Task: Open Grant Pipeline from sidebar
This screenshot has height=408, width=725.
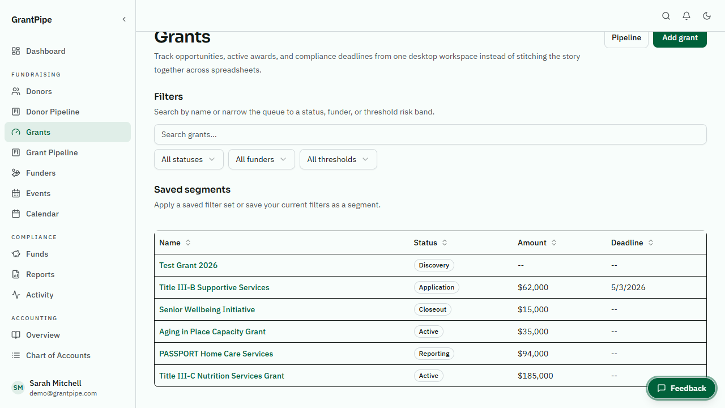Action: tap(67, 152)
